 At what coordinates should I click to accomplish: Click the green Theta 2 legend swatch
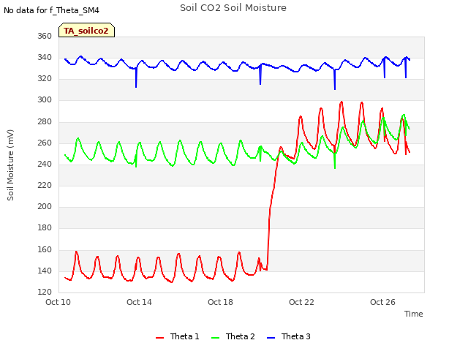click(x=216, y=338)
